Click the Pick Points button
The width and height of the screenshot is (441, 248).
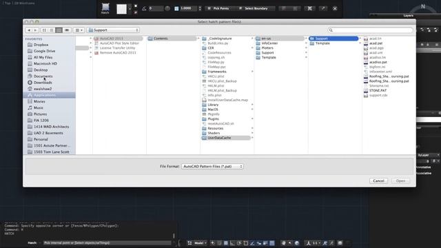point(218,8)
